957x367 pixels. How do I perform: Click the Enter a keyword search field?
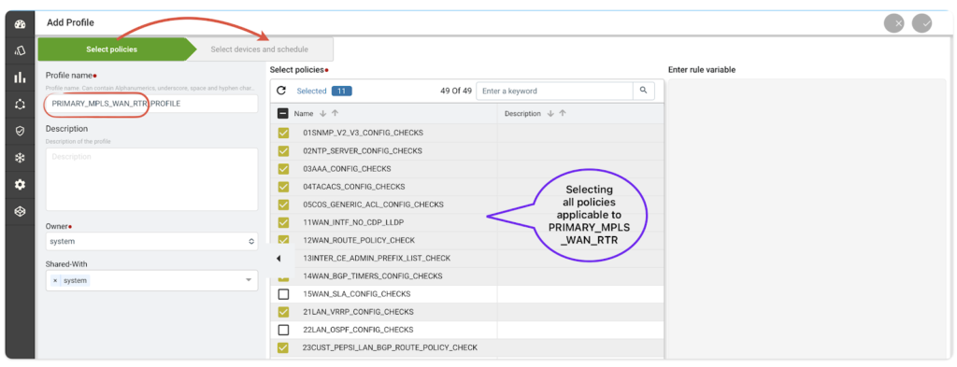click(555, 91)
